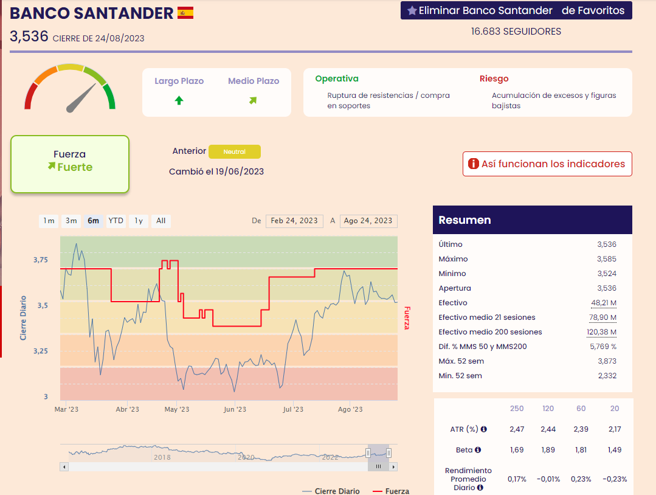
Task: Click the Largo Plazo green up arrow
Action: [179, 100]
